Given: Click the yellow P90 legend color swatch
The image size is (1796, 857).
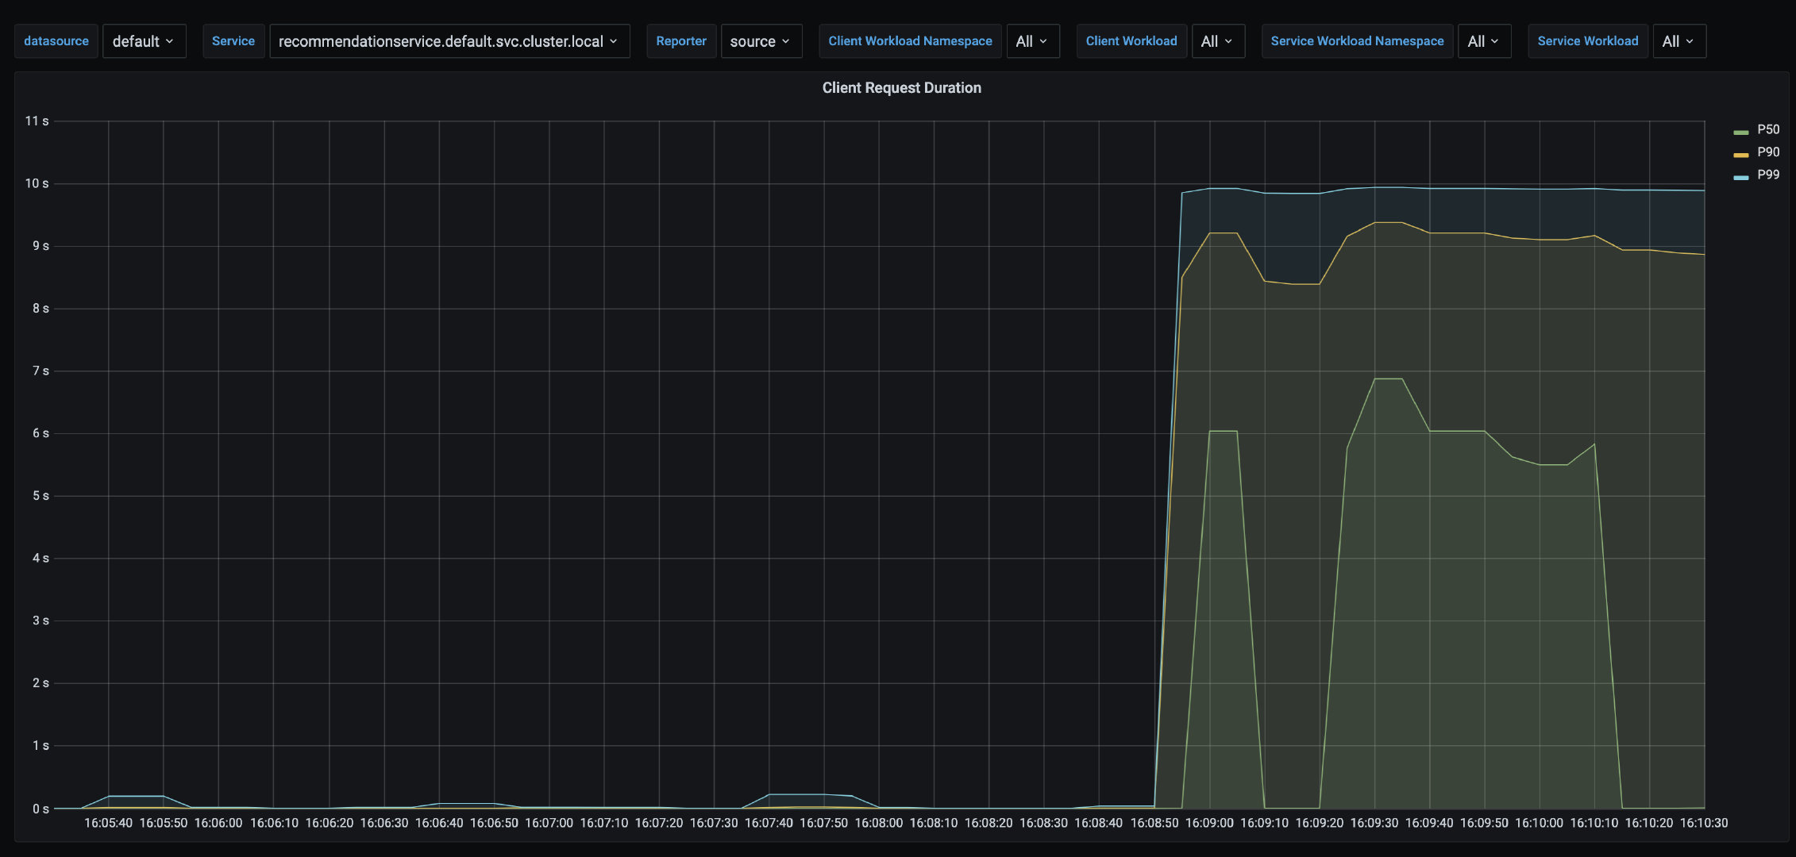Looking at the screenshot, I should [1741, 155].
